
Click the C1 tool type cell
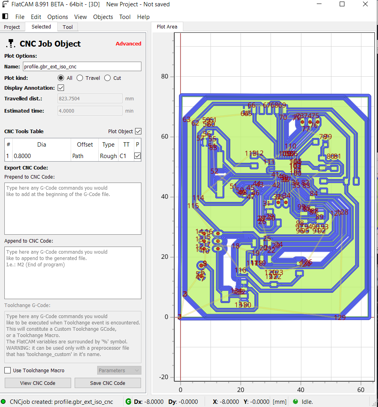[x=126, y=156]
